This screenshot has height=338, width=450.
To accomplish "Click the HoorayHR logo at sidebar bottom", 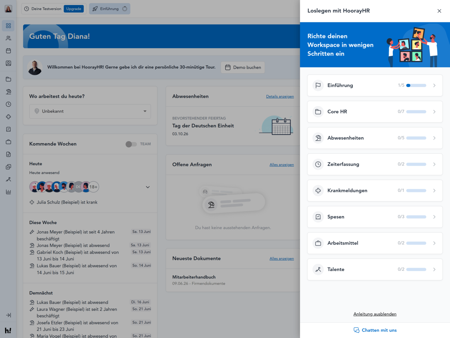I will [8, 331].
